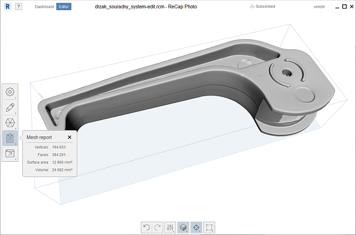Expand the export tool flyout arrow

tap(16, 160)
